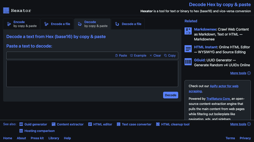Viewport: 254px width, 142px height.
Task: Paste clipboard text using Paste button
Action: point(121,56)
